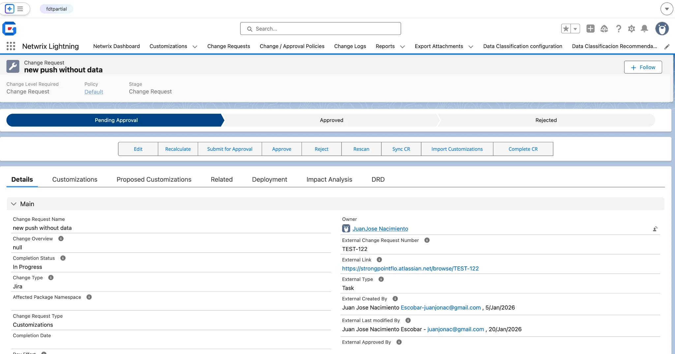Open your profile avatar icon

click(662, 29)
